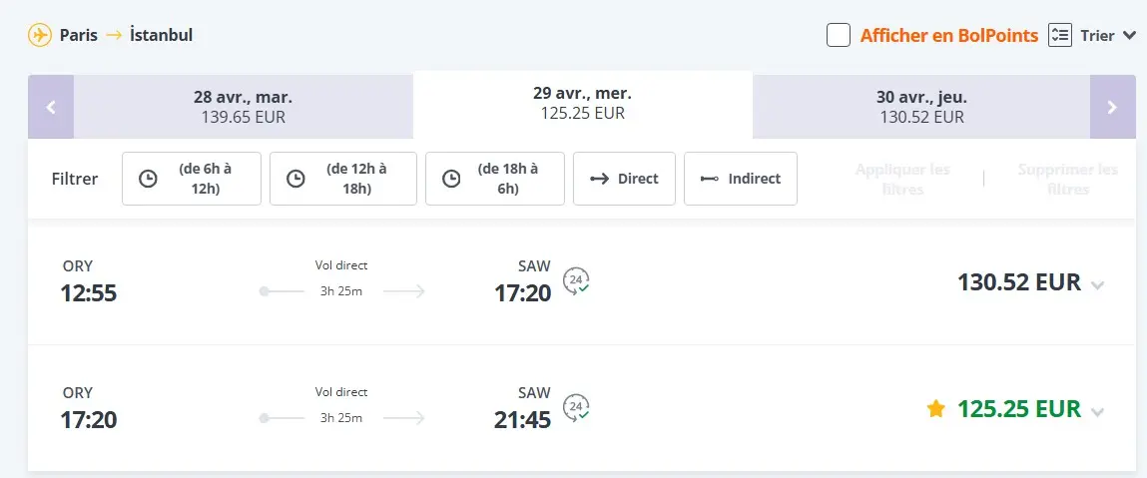Go to previous dates with left arrow
The image size is (1147, 478).
[51, 107]
